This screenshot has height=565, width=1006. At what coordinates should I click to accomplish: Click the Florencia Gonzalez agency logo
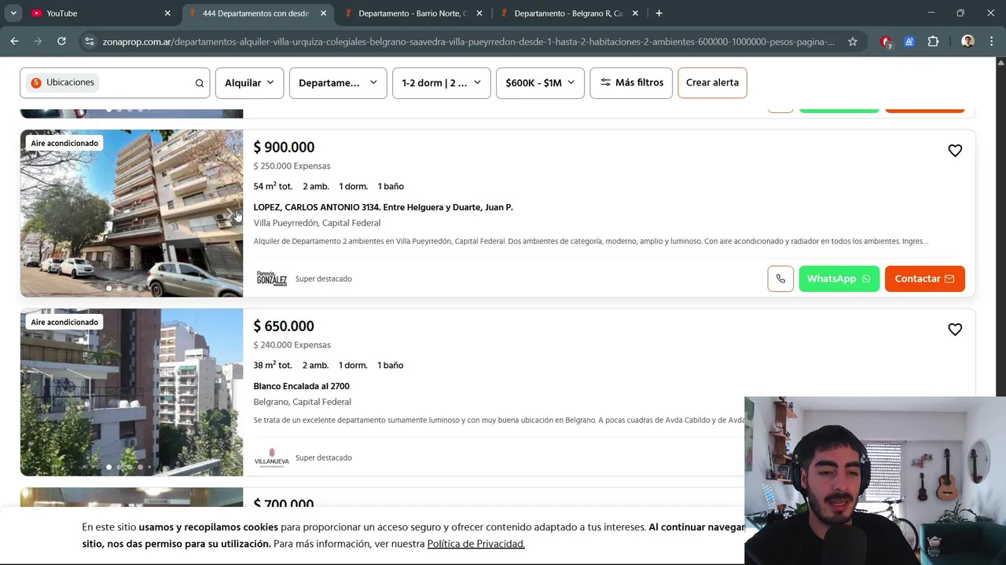272,279
